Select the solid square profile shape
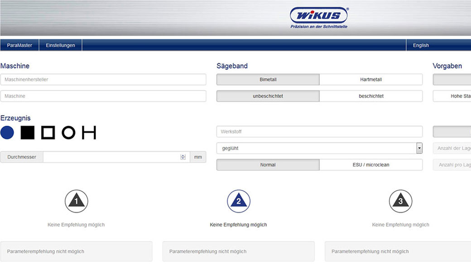The height and width of the screenshot is (264, 471). (28, 133)
